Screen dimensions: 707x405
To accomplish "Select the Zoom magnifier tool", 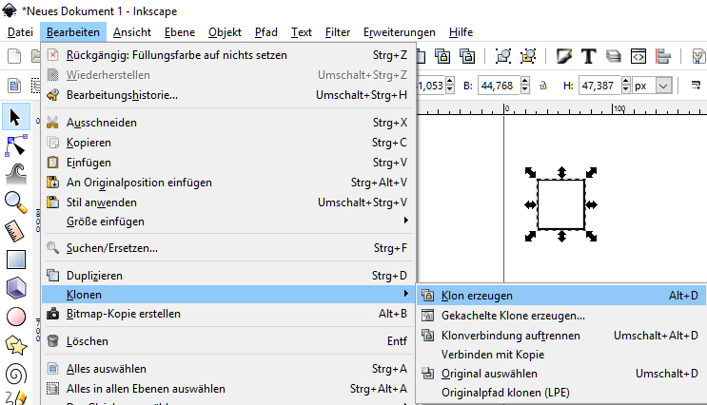I will coord(16,202).
